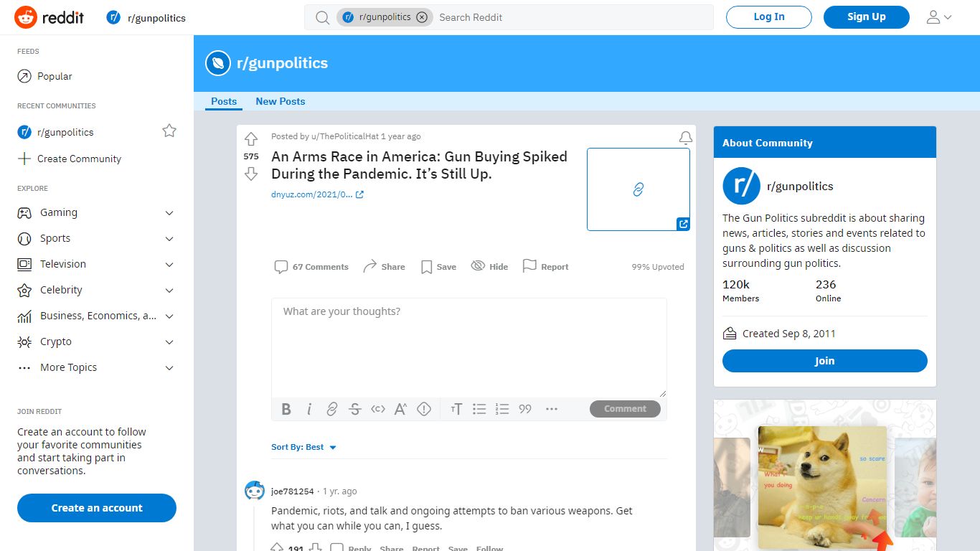Viewport: 980px width, 551px height.
Task: Click the 67 Comments button
Action: pyautogui.click(x=311, y=267)
